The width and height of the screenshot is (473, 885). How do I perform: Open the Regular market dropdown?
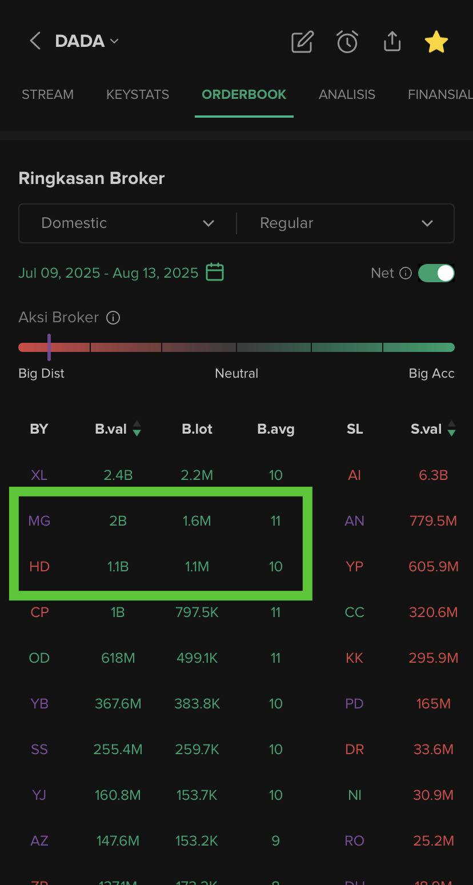coord(346,223)
